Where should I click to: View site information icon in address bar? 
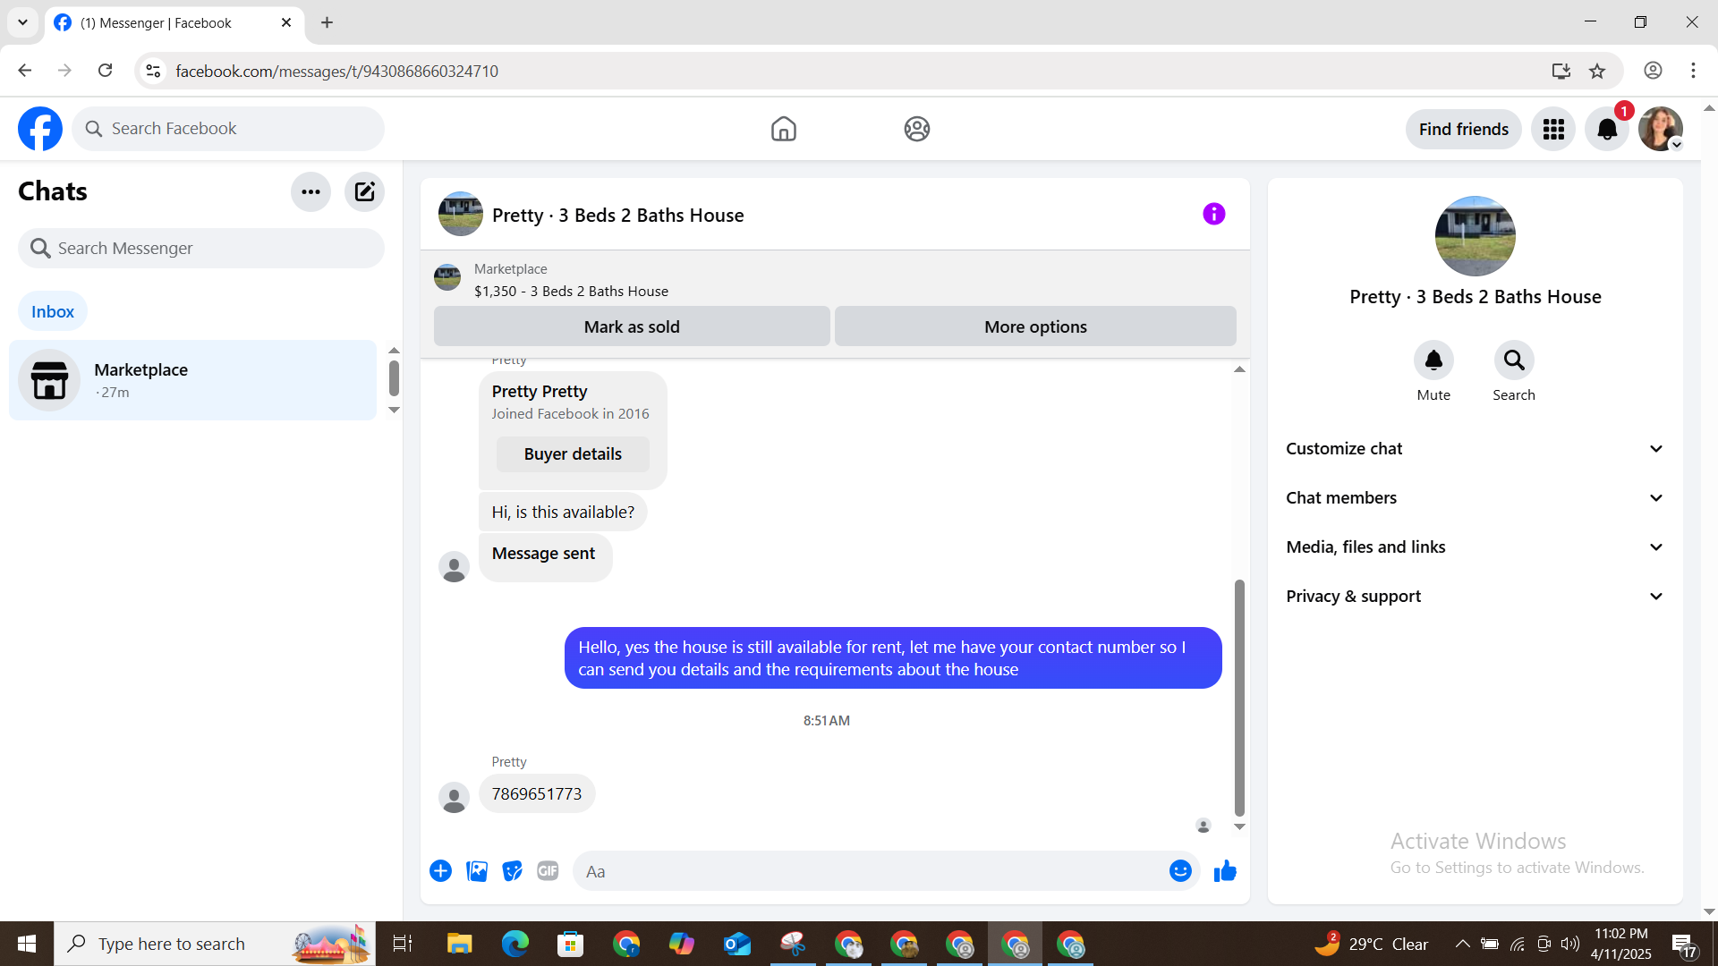[x=154, y=71]
